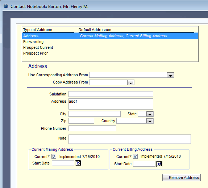
Task: Open the Billing Address Start Date calendar picker
Action: pyautogui.click(x=159, y=164)
